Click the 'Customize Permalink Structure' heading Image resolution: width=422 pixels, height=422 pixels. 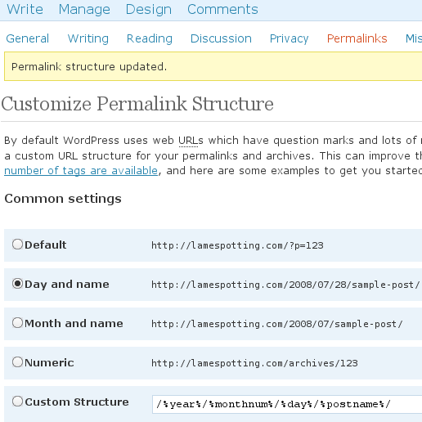click(137, 104)
